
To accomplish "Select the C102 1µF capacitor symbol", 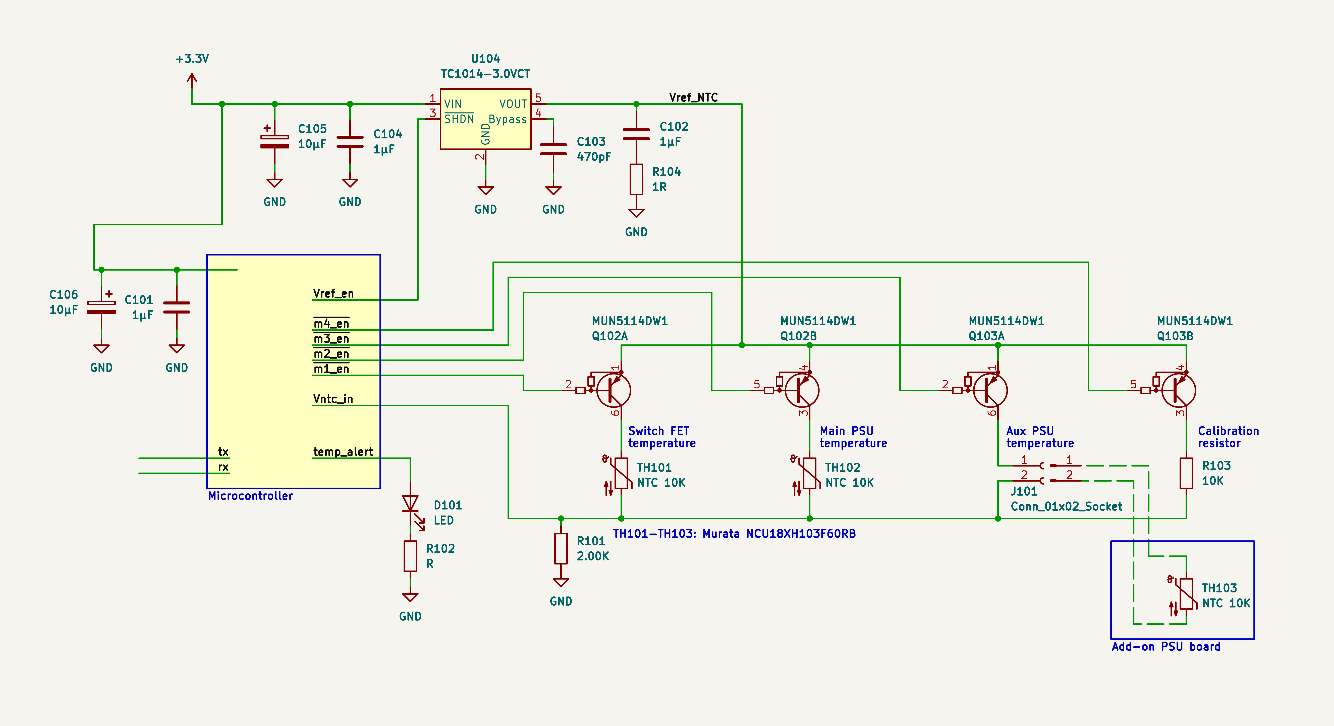I will [636, 134].
